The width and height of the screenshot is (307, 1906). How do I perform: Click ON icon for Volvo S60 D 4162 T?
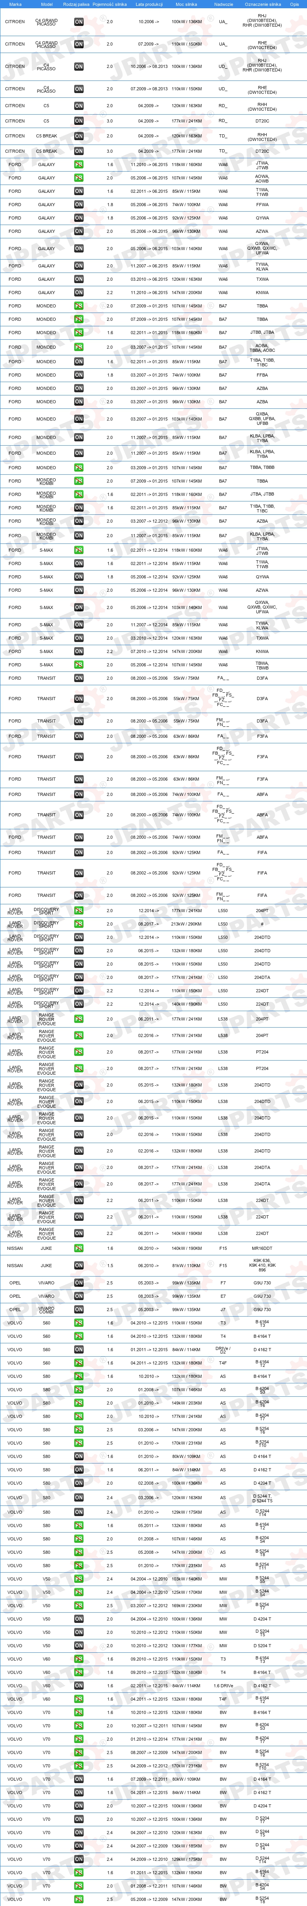(x=79, y=1350)
